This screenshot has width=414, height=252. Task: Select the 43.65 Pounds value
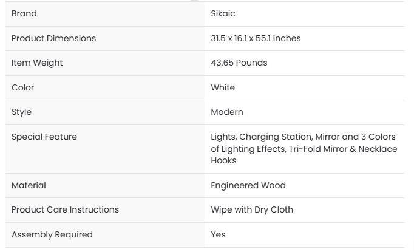239,63
